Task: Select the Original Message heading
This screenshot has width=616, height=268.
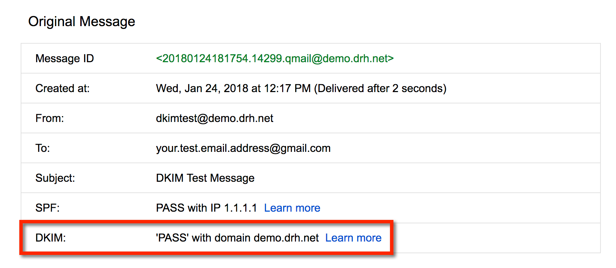Action: pos(82,22)
